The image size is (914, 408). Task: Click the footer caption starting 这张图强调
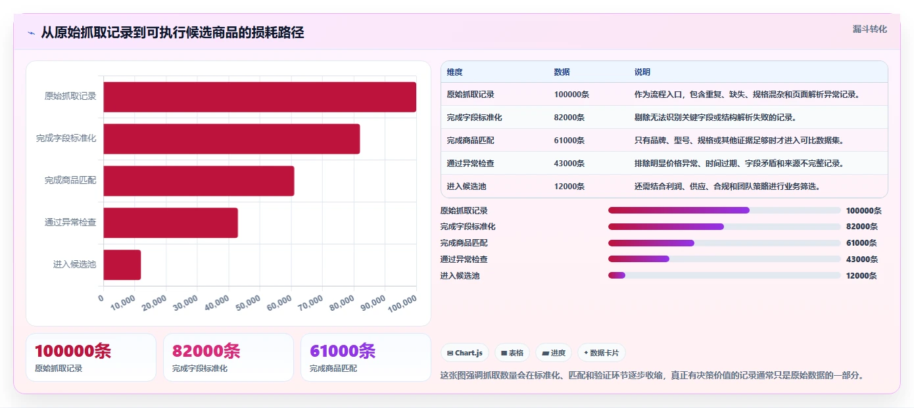tap(652, 376)
